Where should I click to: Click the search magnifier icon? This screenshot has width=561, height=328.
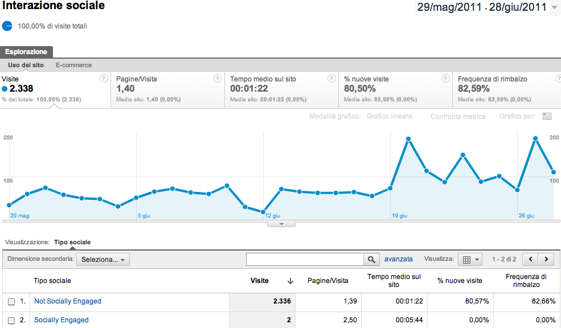pyautogui.click(x=371, y=259)
